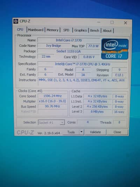140x187 pixels.
Task: Click the Tools button
Action: pyautogui.click(x=71, y=132)
